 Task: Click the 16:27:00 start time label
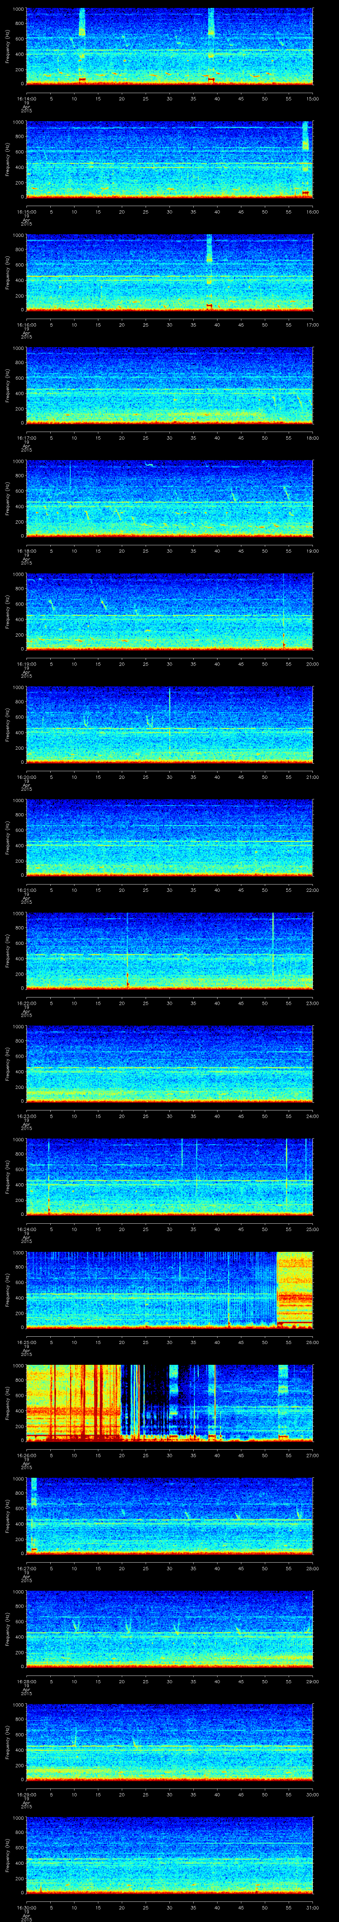click(26, 1569)
